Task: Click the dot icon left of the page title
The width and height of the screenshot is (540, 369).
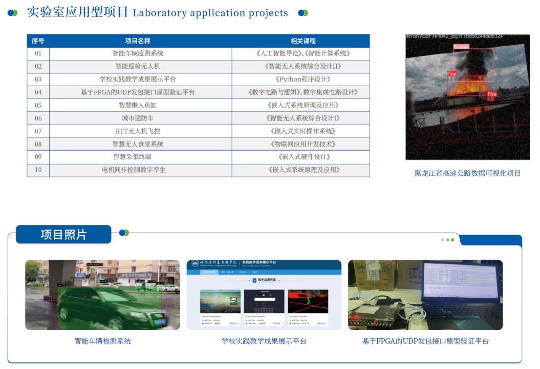Action: [x=12, y=13]
